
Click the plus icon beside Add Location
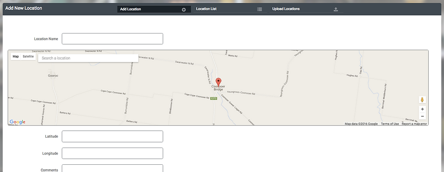[184, 10]
